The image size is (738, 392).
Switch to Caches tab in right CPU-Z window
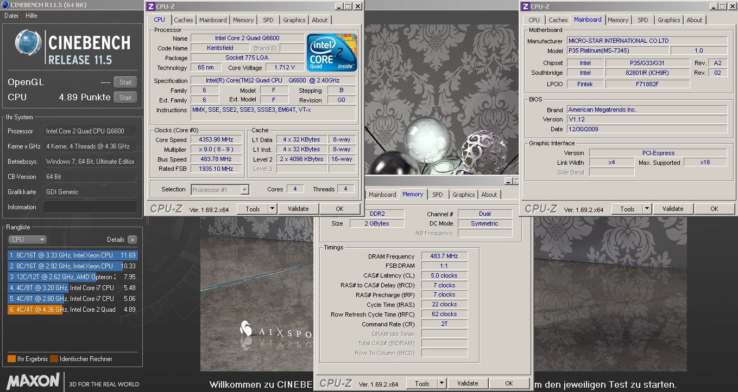558,20
